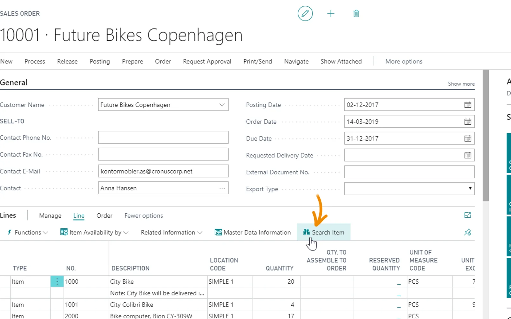Click quantity 20 for City Bike
The image size is (511, 319).
(x=277, y=282)
